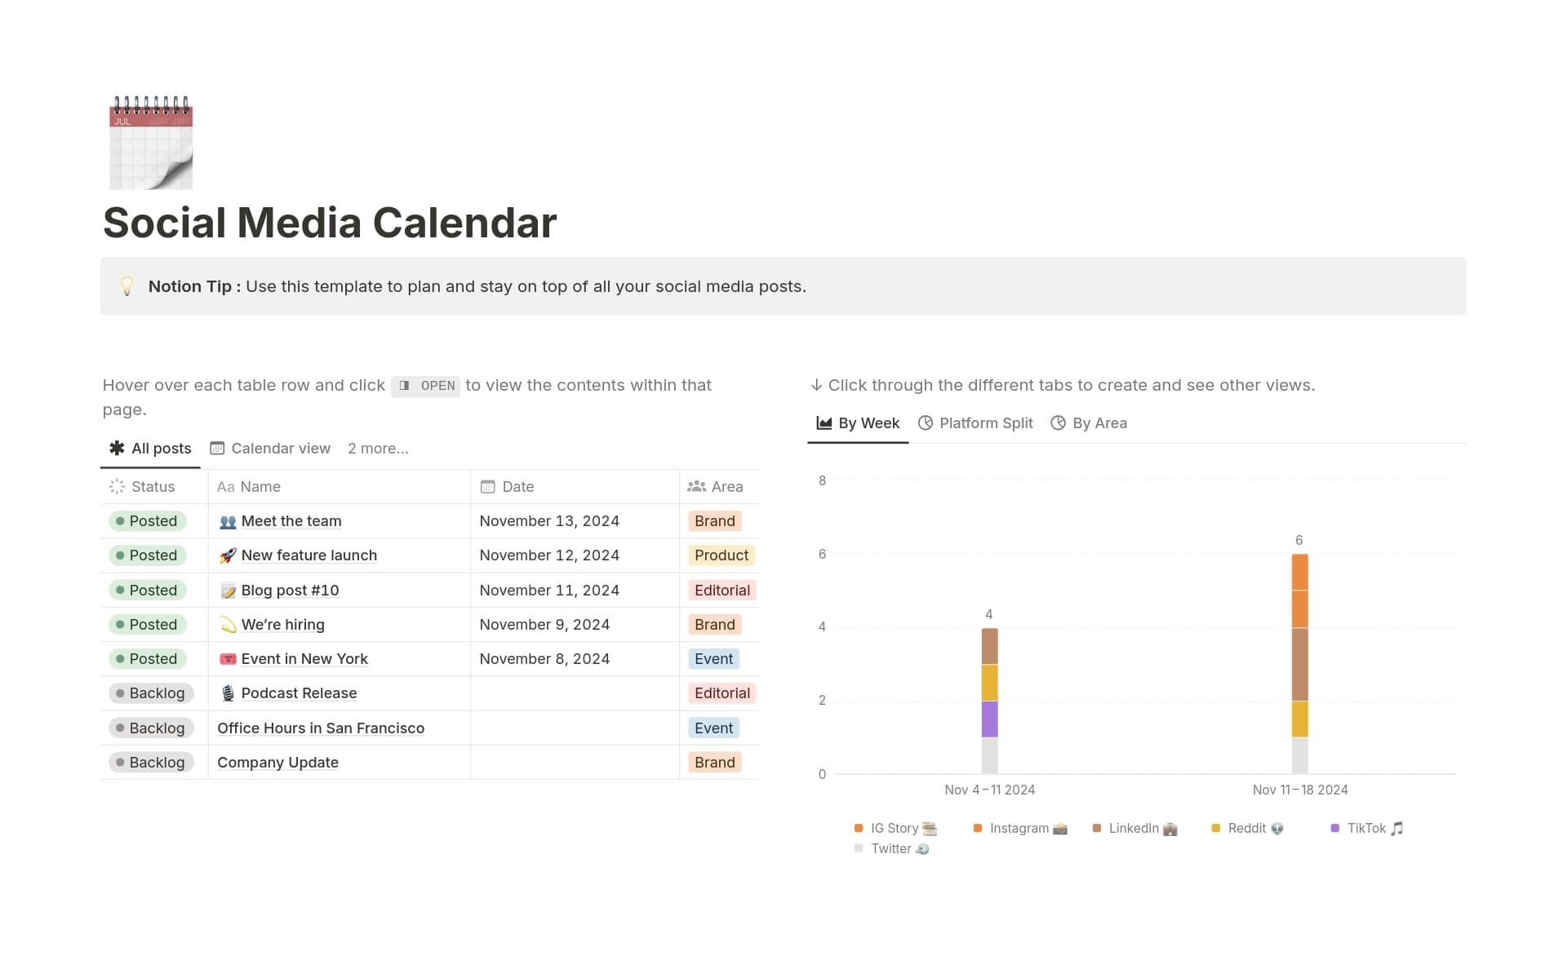This screenshot has width=1567, height=978.
Task: Toggle the Reddit series in the chart legend
Action: [1247, 828]
